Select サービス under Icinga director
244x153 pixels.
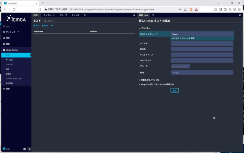pos(9,60)
